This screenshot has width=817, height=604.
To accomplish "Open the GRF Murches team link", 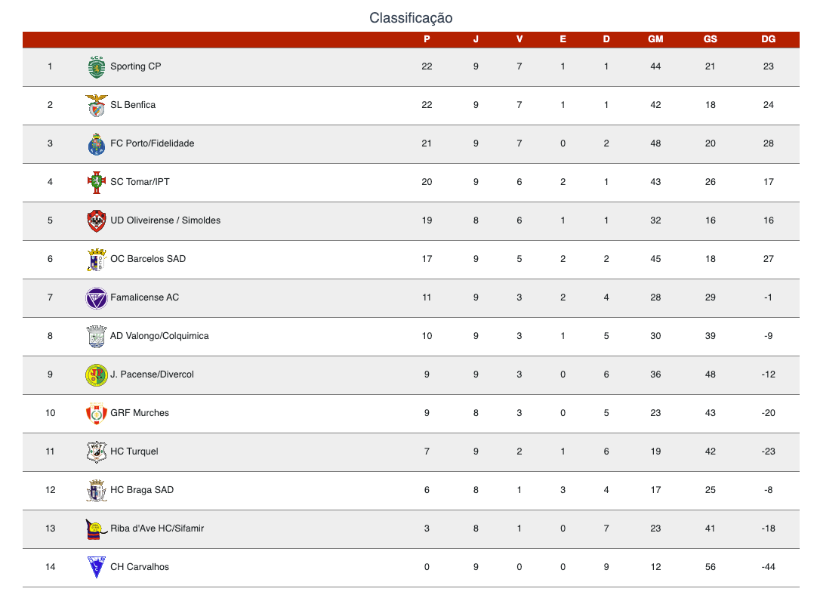I will tap(140, 413).
